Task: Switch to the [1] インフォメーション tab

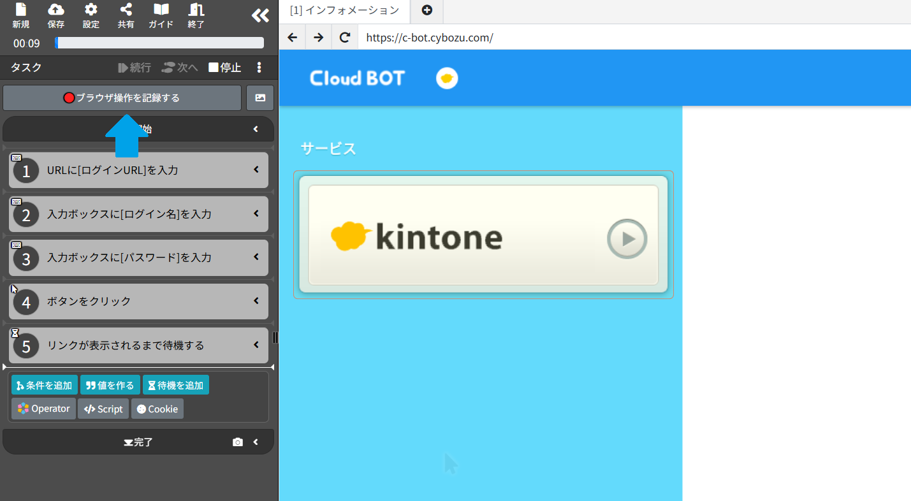Action: pyautogui.click(x=344, y=11)
